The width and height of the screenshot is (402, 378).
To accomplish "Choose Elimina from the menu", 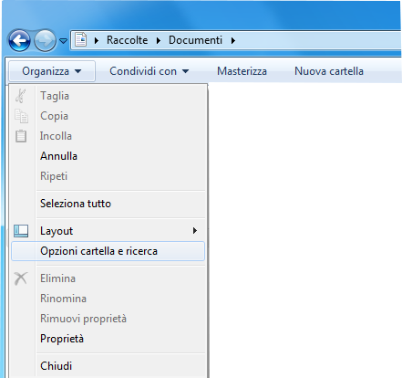I will pos(108,278).
